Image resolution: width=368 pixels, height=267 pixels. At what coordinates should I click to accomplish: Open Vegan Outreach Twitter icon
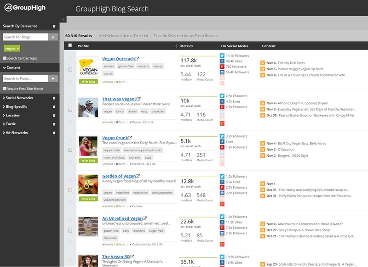(x=222, y=56)
